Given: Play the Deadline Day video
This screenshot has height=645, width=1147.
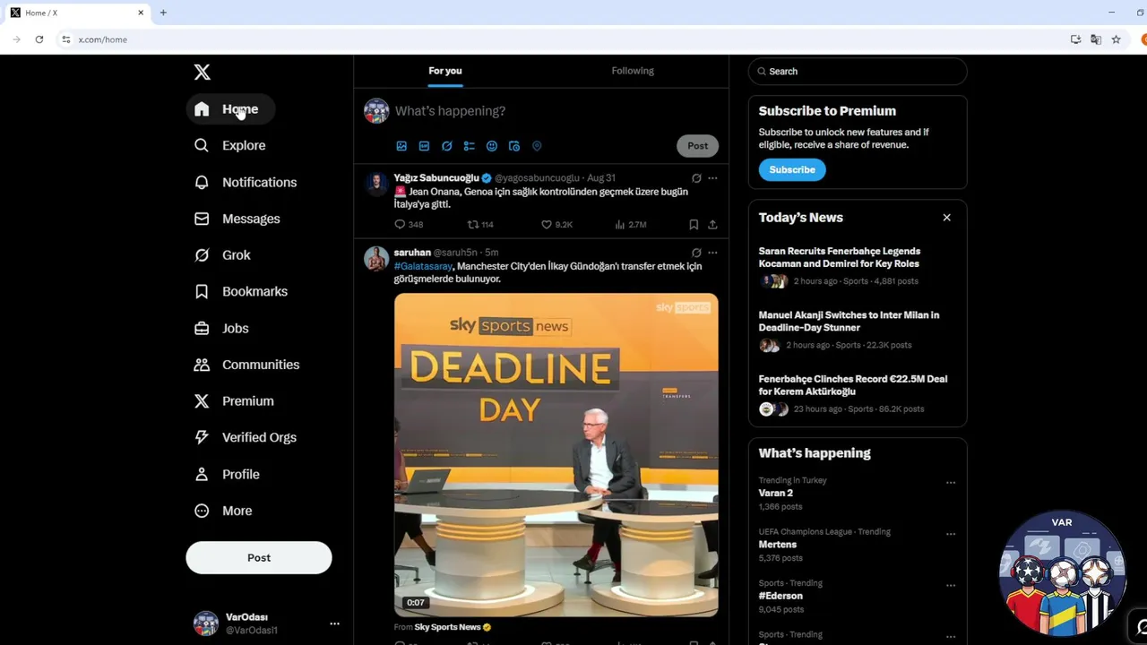Looking at the screenshot, I should 556,455.
